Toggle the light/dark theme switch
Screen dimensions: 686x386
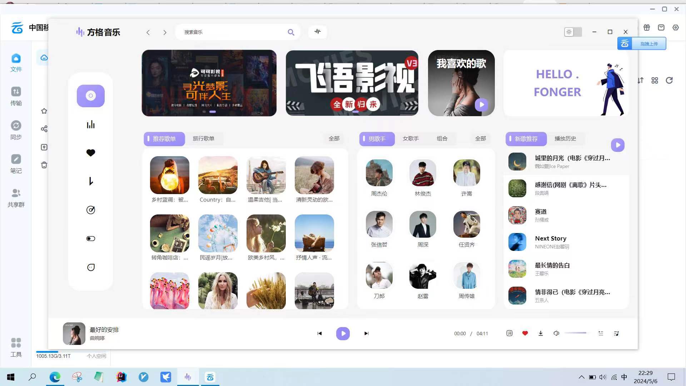573,32
